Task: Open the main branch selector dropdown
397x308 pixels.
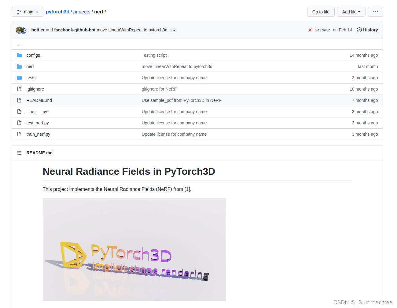Action: click(x=28, y=12)
